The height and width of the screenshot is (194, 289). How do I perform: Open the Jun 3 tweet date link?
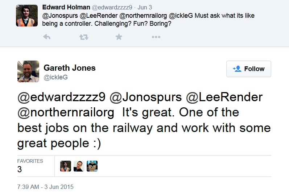[145, 8]
